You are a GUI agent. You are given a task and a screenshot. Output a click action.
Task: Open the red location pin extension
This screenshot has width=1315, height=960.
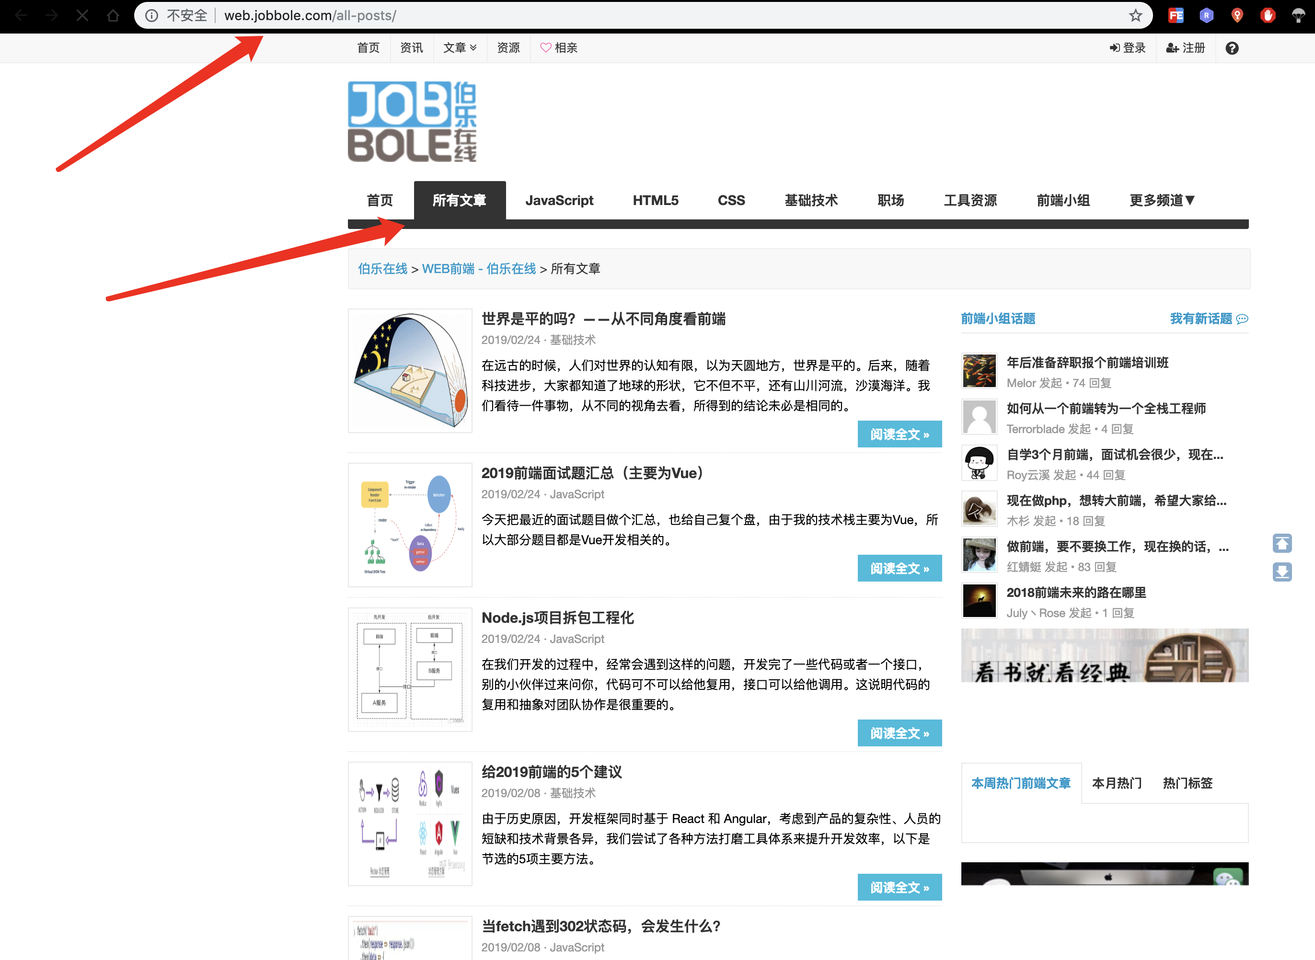[1237, 16]
